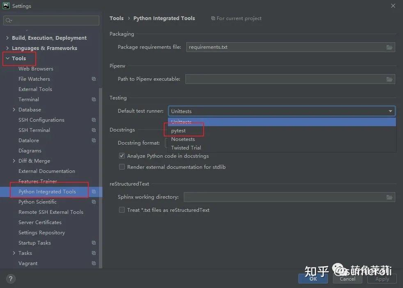
Task: Click the project icon beside Startup Tasks
Action: point(94,243)
